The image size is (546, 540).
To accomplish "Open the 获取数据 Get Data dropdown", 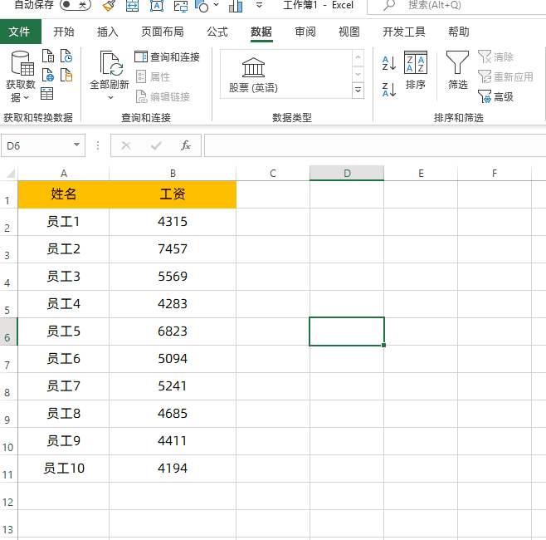I will pyautogui.click(x=21, y=76).
